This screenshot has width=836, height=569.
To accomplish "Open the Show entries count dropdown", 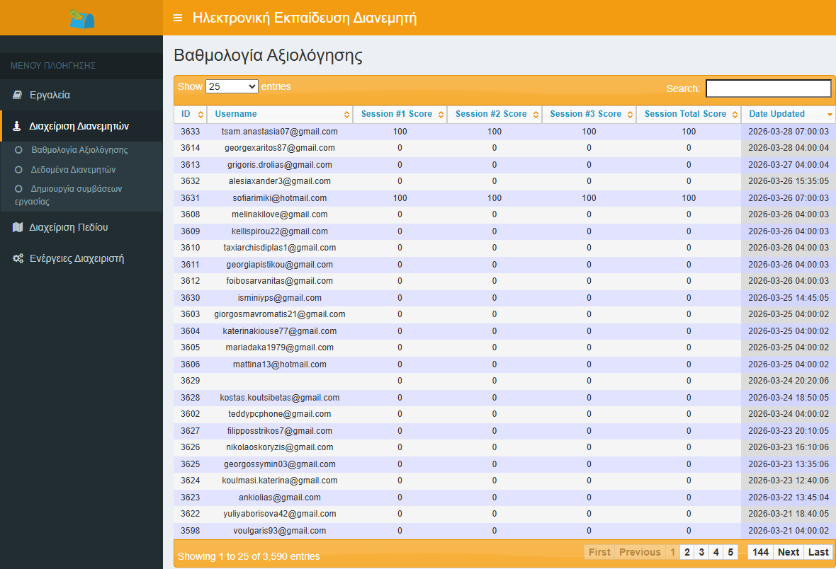I will pyautogui.click(x=232, y=86).
